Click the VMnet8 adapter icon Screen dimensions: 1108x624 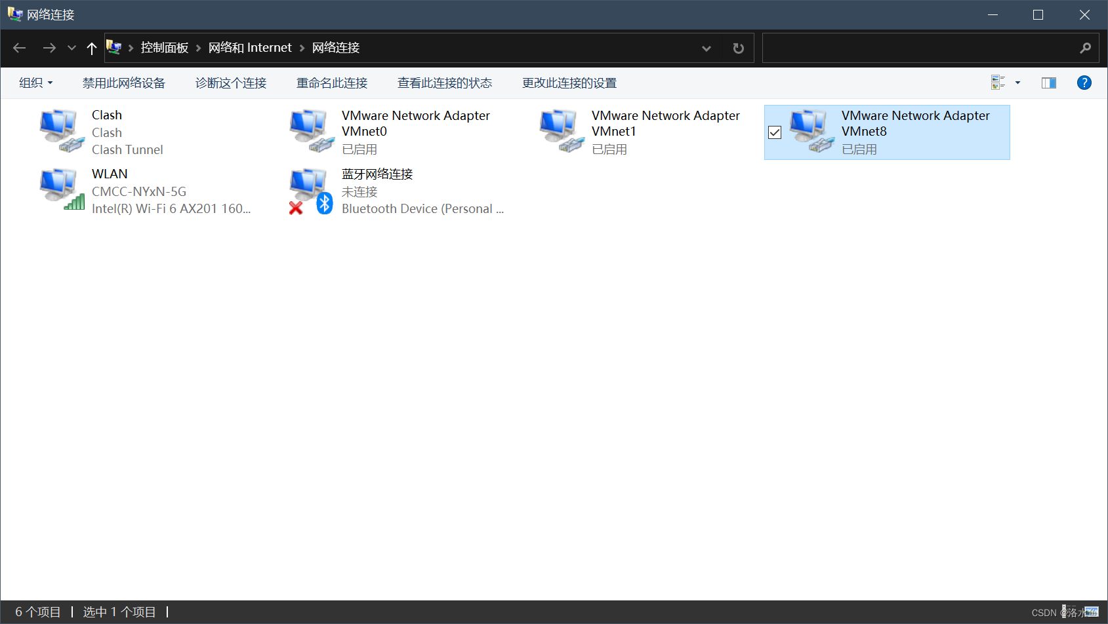(x=812, y=132)
